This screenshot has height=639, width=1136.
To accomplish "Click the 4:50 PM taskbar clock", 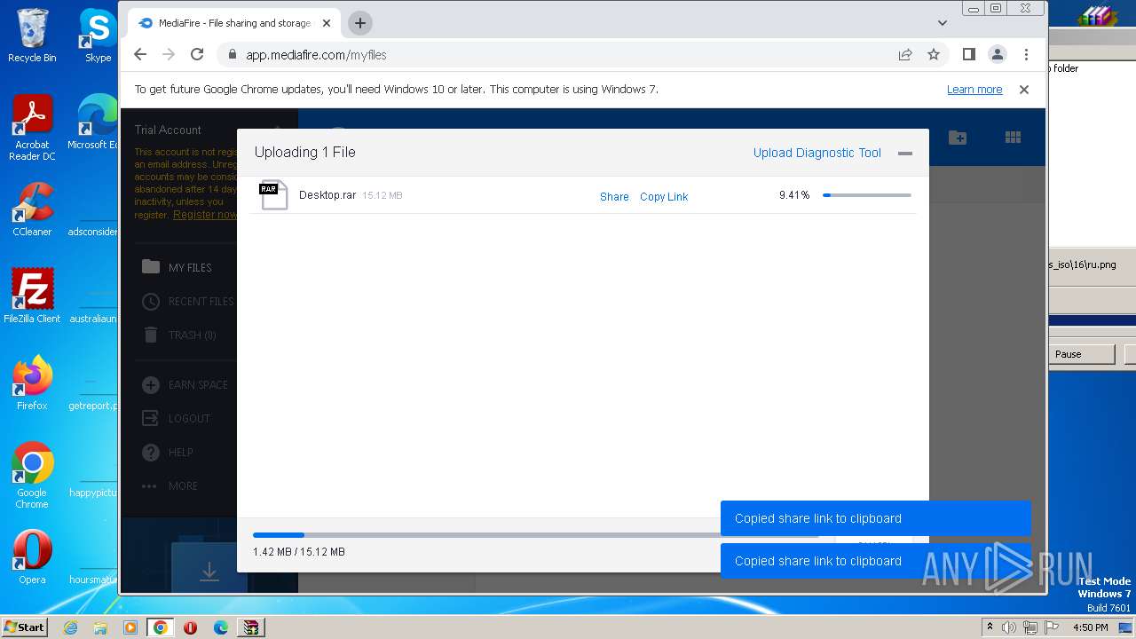I will (1090, 627).
